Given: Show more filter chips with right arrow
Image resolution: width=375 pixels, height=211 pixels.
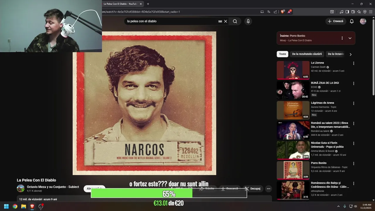Looking at the screenshot, I should point(350,54).
